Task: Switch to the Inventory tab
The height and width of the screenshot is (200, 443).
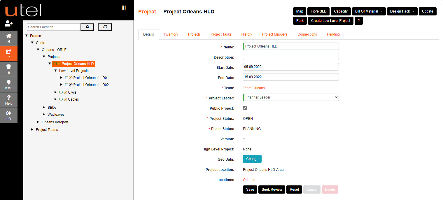Action: pyautogui.click(x=171, y=34)
